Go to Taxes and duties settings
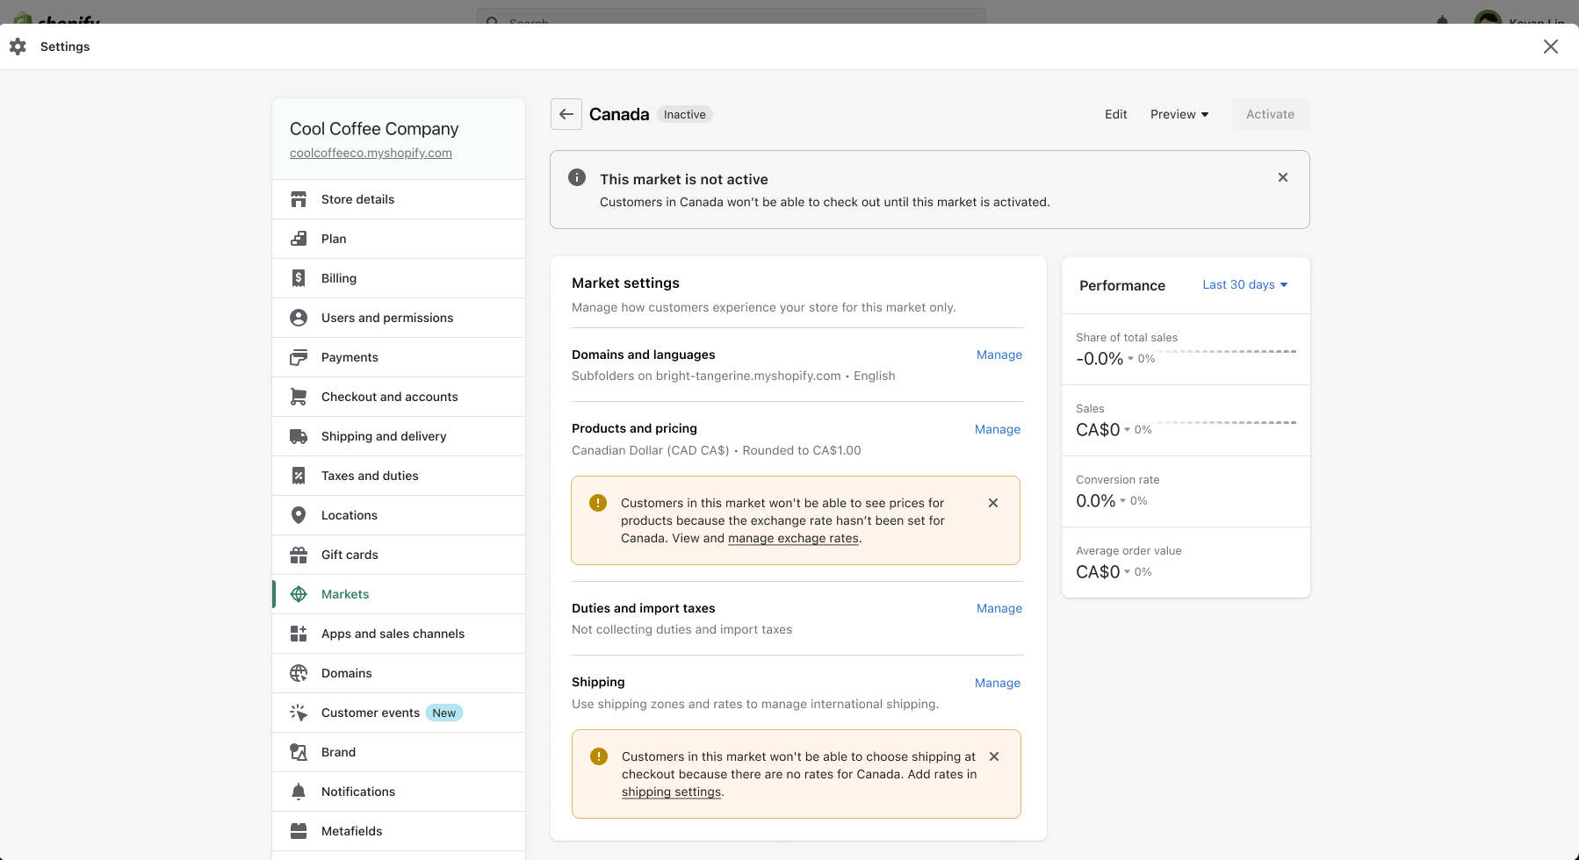The height and width of the screenshot is (860, 1579). [x=370, y=476]
